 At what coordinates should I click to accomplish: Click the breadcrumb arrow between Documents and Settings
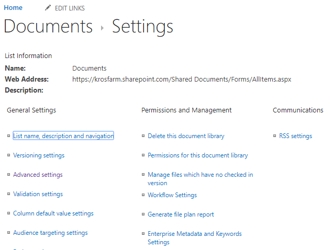[102, 28]
